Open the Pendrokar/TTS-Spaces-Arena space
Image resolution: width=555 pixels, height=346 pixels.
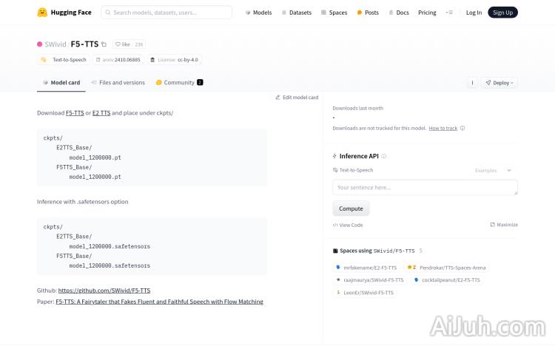click(x=447, y=268)
